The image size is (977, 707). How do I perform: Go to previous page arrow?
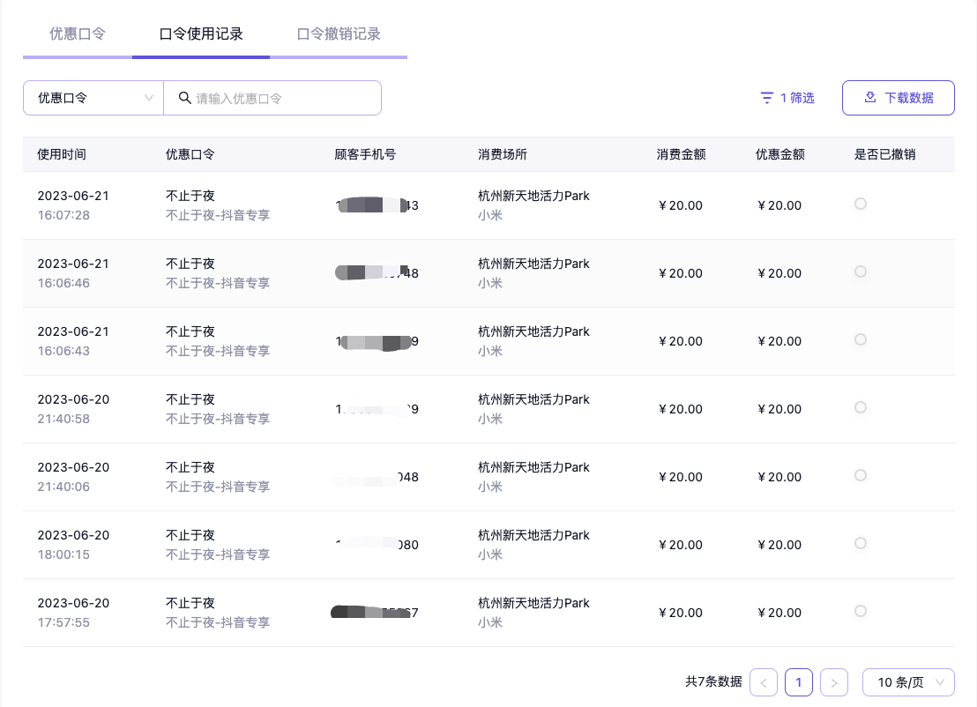pos(764,682)
